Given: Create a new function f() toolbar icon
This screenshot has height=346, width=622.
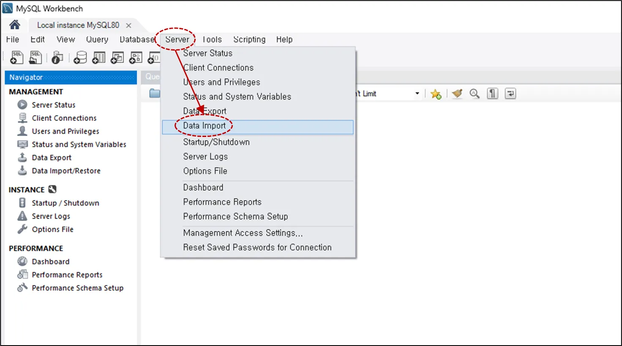Looking at the screenshot, I should 153,58.
